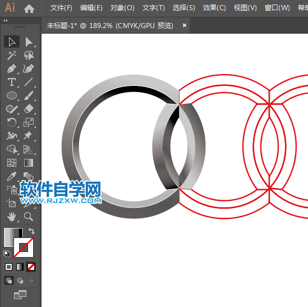
Task: Open the 编辑(E) menu
Action: pyautogui.click(x=91, y=8)
